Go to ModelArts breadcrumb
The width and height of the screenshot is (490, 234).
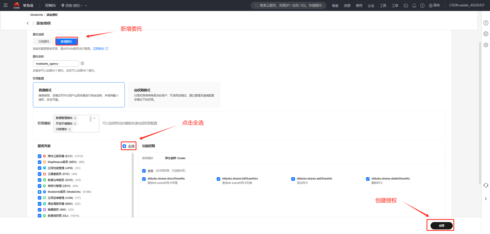37,15
